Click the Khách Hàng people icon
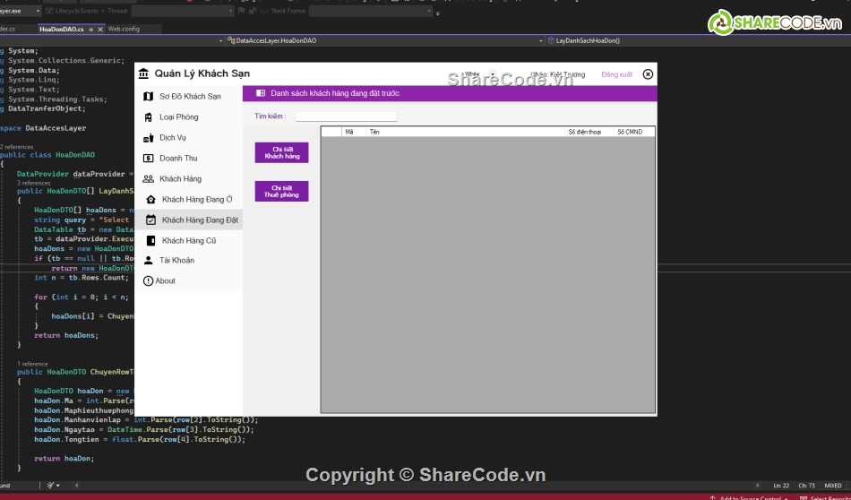Viewport: 851px width, 500px height. click(x=148, y=179)
